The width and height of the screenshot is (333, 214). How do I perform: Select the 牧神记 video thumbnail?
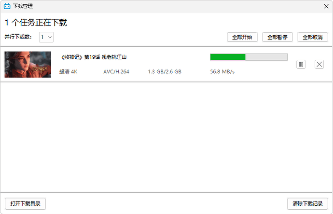tap(28, 65)
